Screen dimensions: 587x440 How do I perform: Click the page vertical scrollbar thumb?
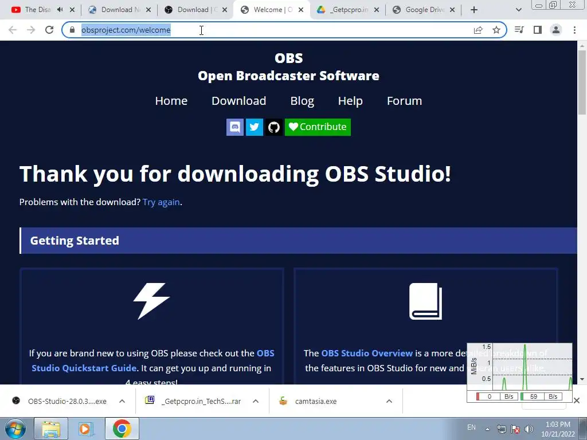click(582, 82)
